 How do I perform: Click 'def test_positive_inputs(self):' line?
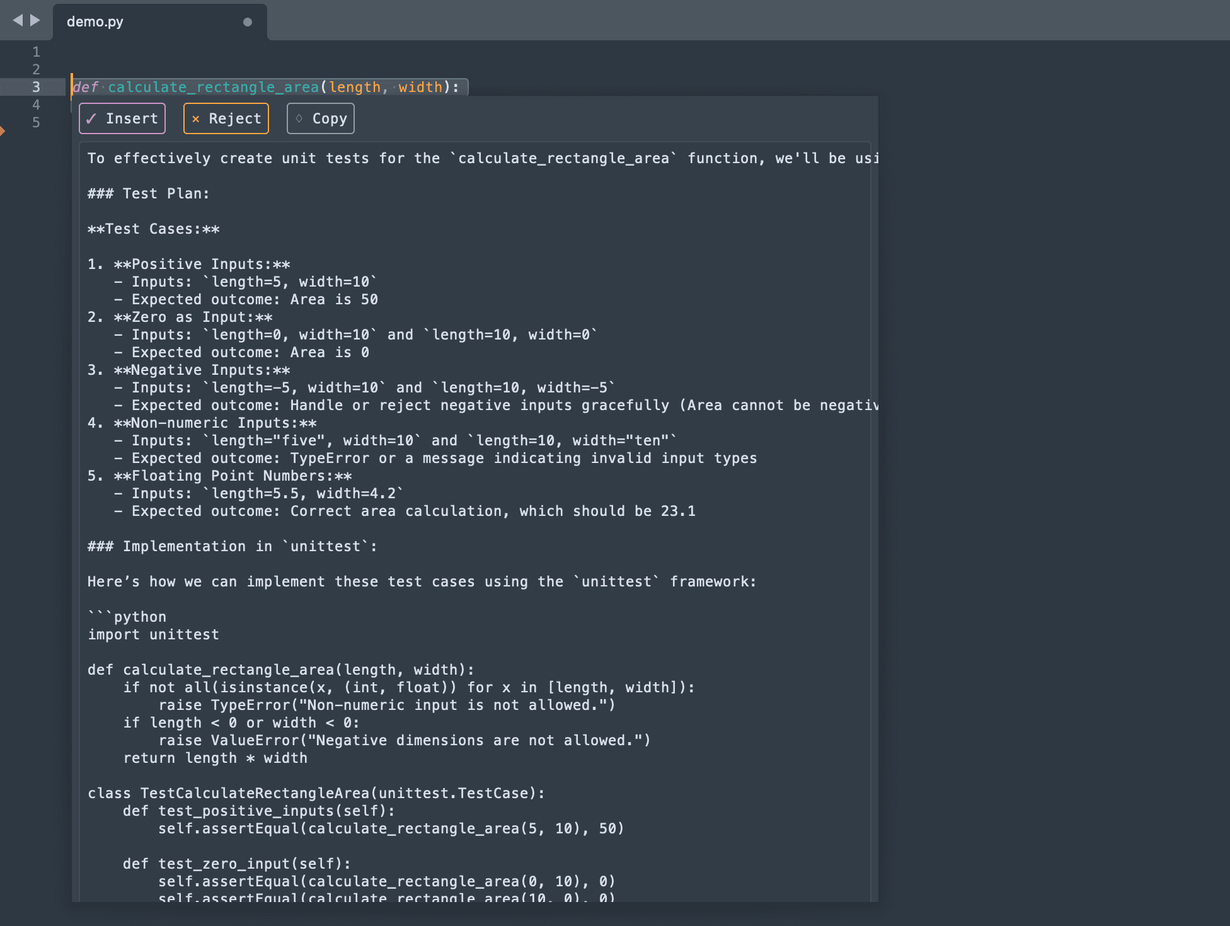[x=259, y=811]
